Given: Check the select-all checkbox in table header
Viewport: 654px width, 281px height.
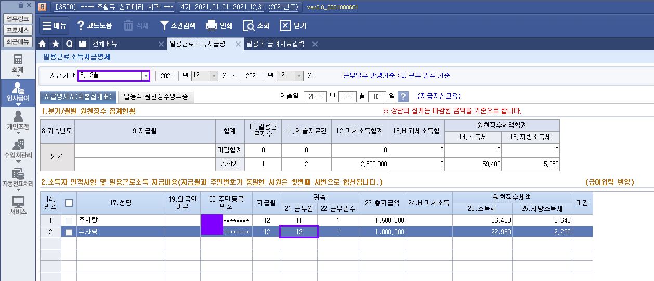Looking at the screenshot, I should coord(69,203).
